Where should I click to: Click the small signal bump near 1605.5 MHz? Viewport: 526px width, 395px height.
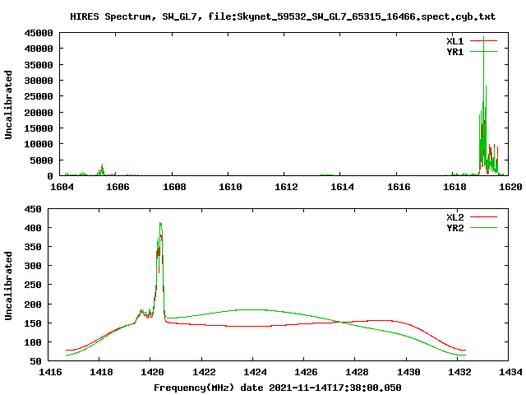[102, 170]
